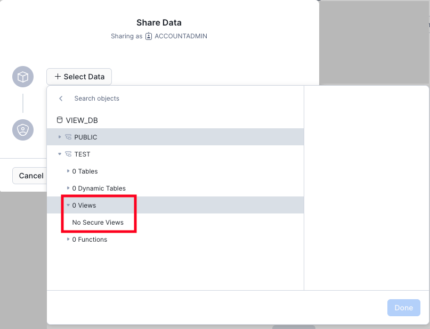Expand the 0 Dynamic Tables node

tap(68, 188)
